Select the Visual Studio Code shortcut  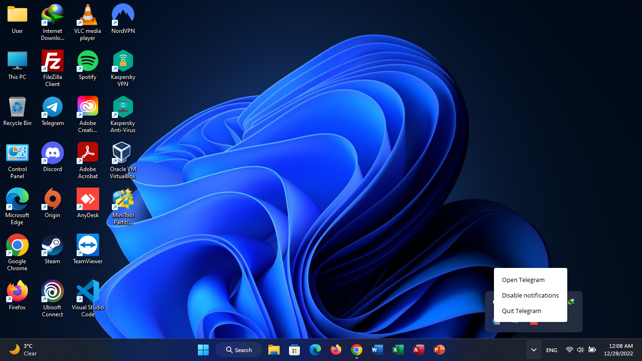[x=87, y=299]
